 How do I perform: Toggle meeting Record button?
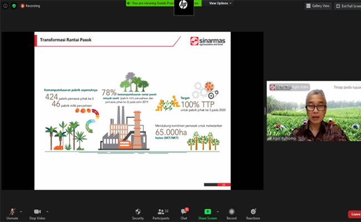click(232, 214)
